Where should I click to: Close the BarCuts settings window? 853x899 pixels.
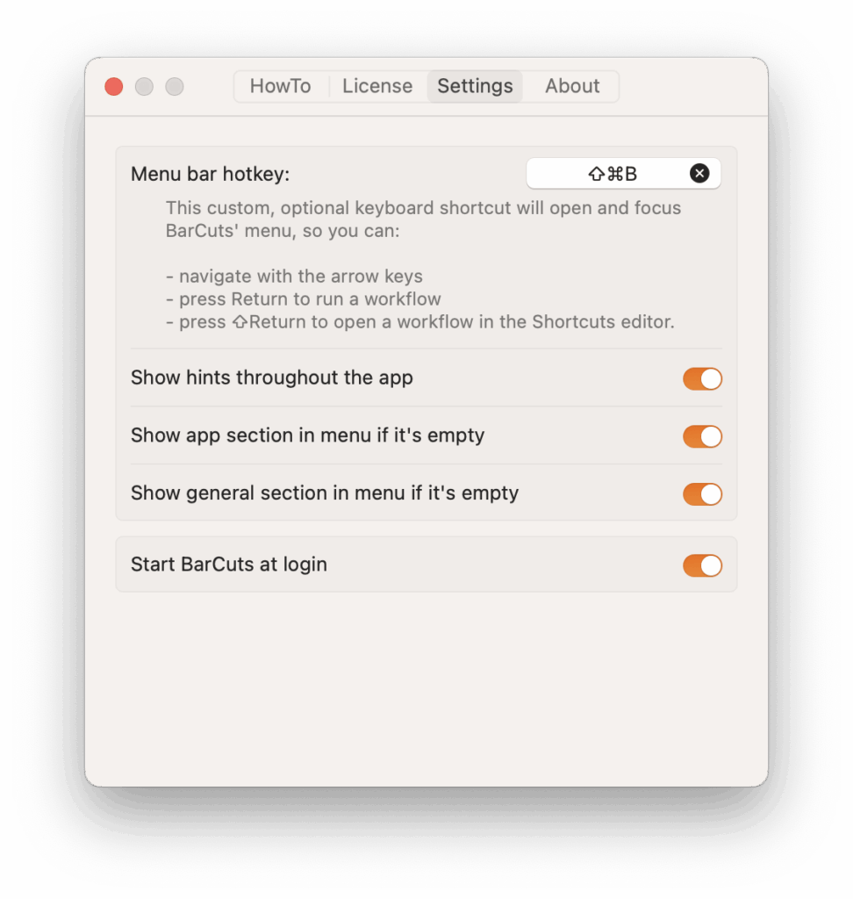tap(113, 87)
